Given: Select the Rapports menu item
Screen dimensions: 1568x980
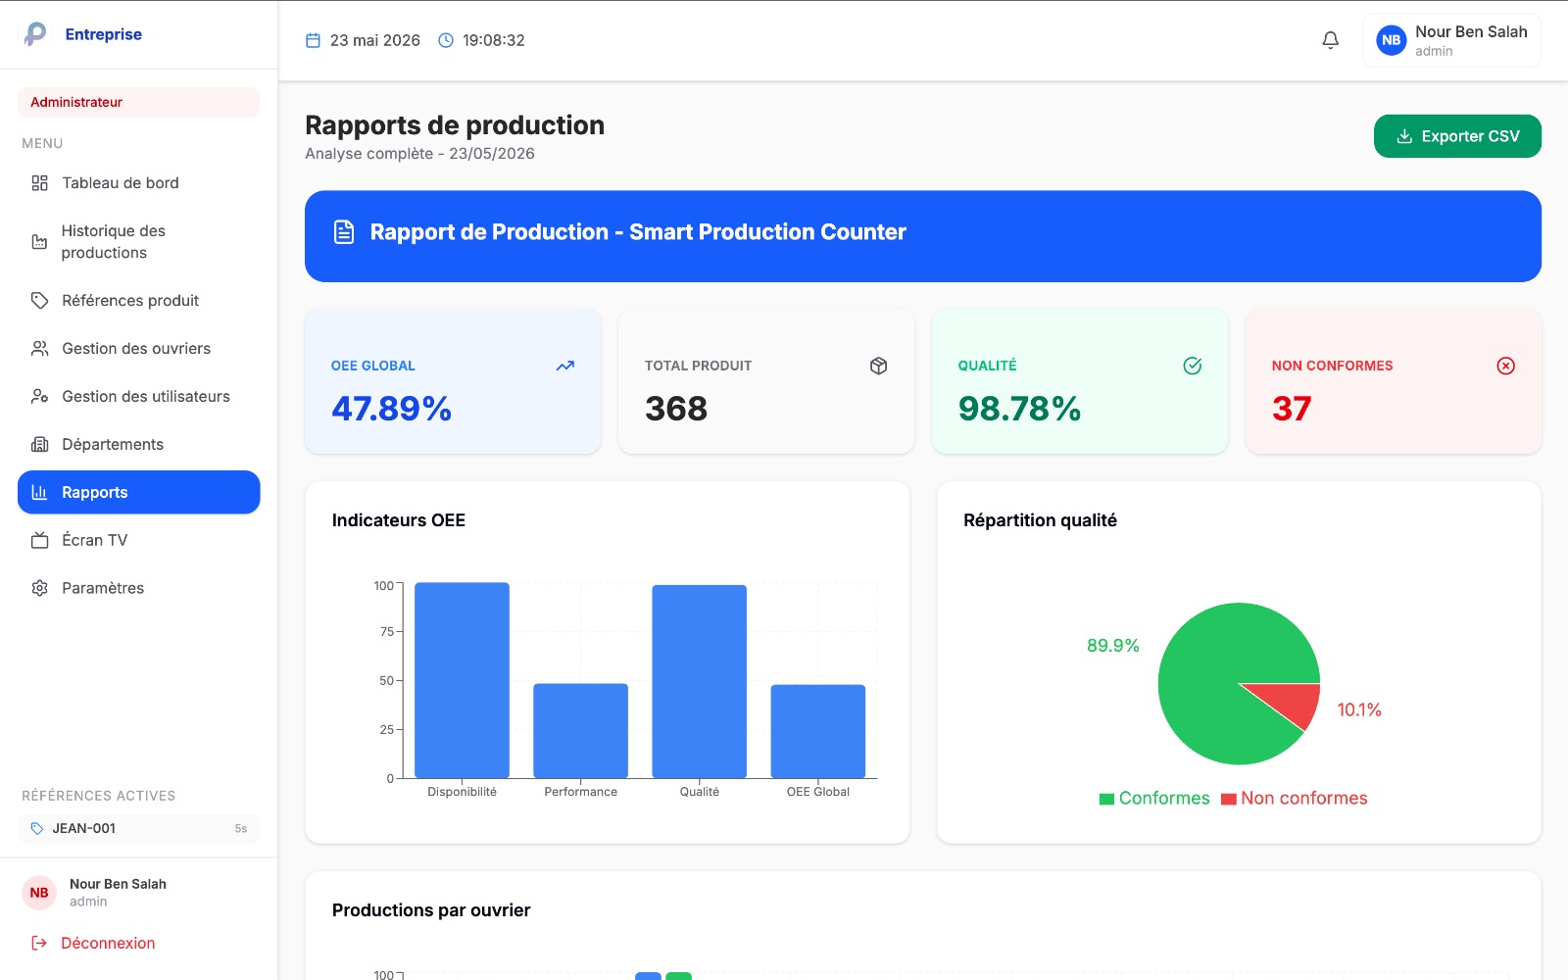Looking at the screenshot, I should point(139,492).
